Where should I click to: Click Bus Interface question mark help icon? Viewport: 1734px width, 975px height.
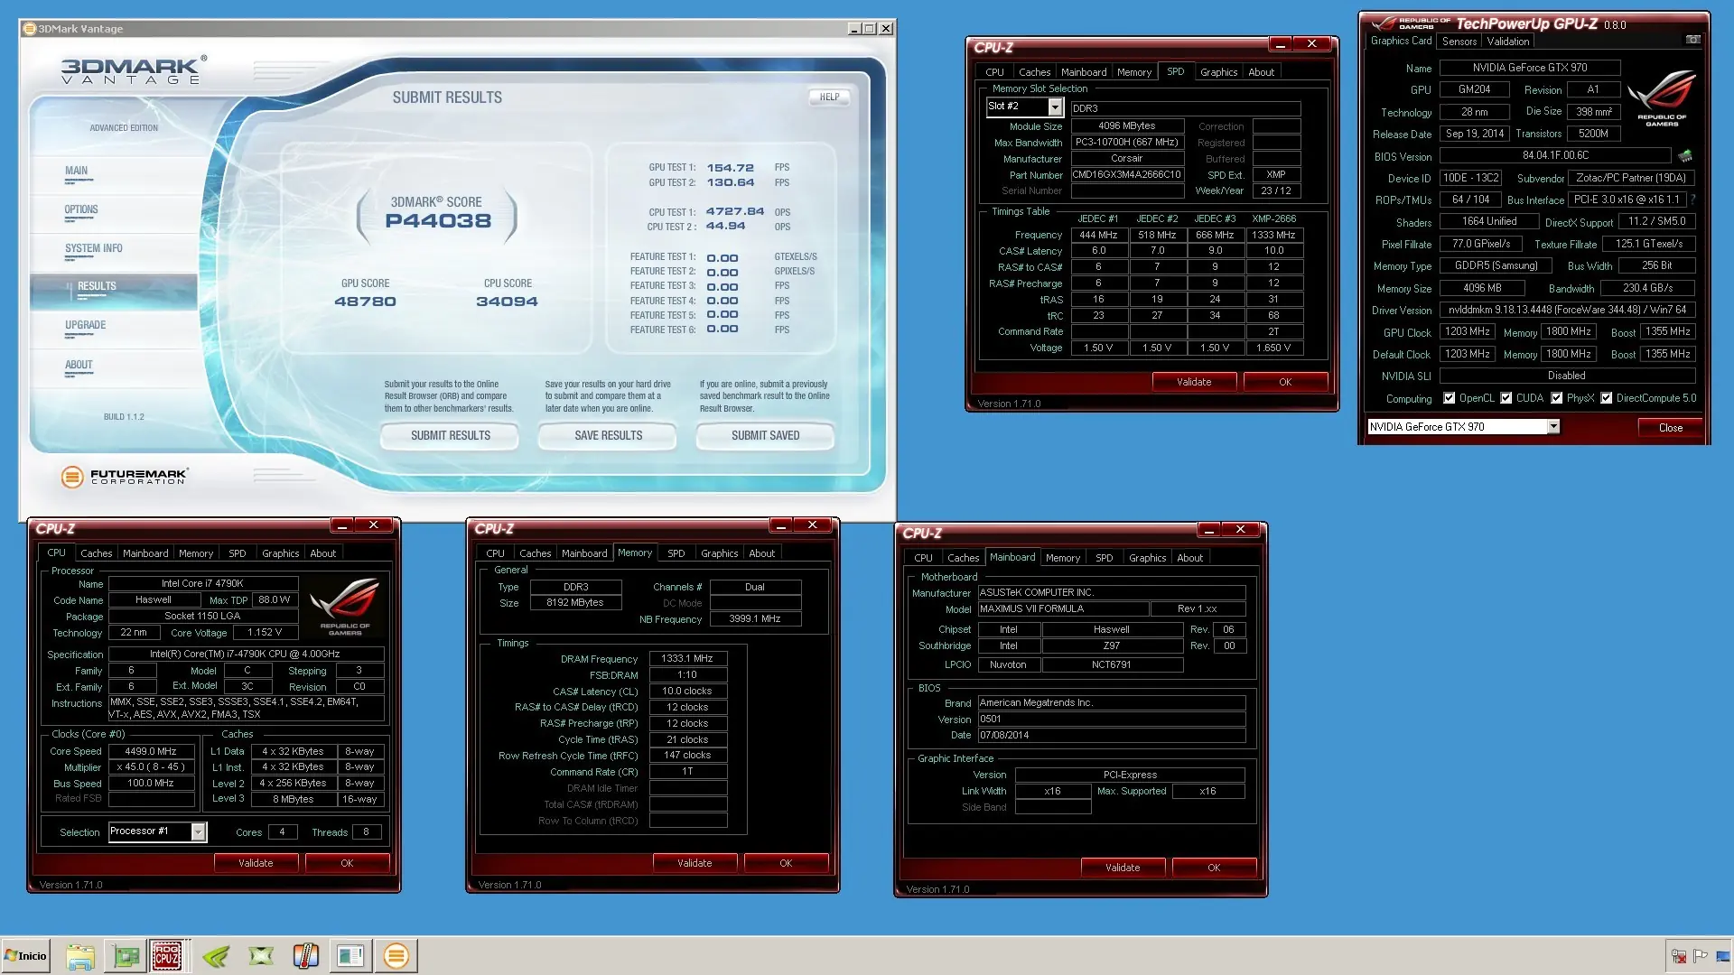[1692, 200]
